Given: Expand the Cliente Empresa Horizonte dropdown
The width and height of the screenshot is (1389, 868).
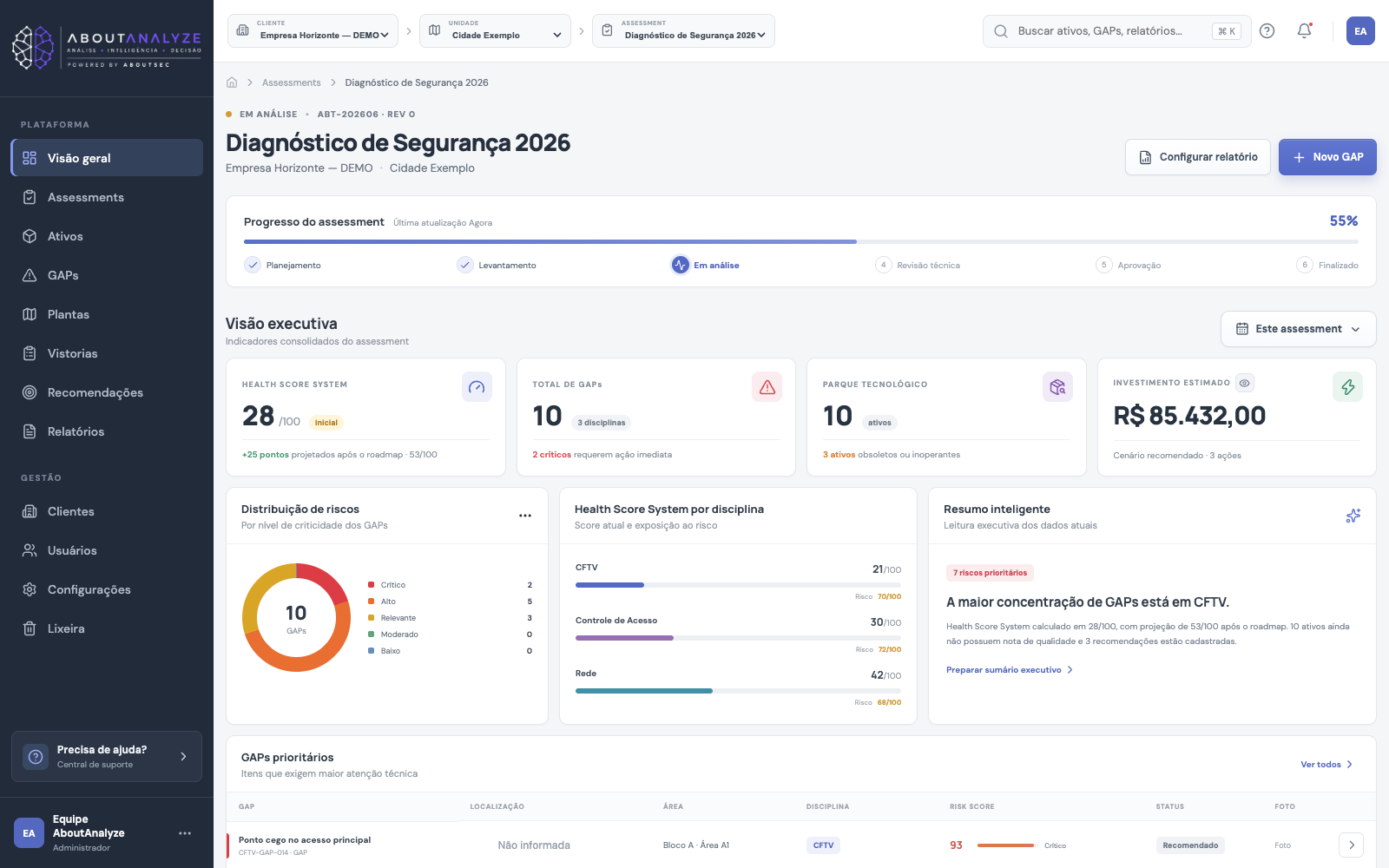Looking at the screenshot, I should 313,31.
